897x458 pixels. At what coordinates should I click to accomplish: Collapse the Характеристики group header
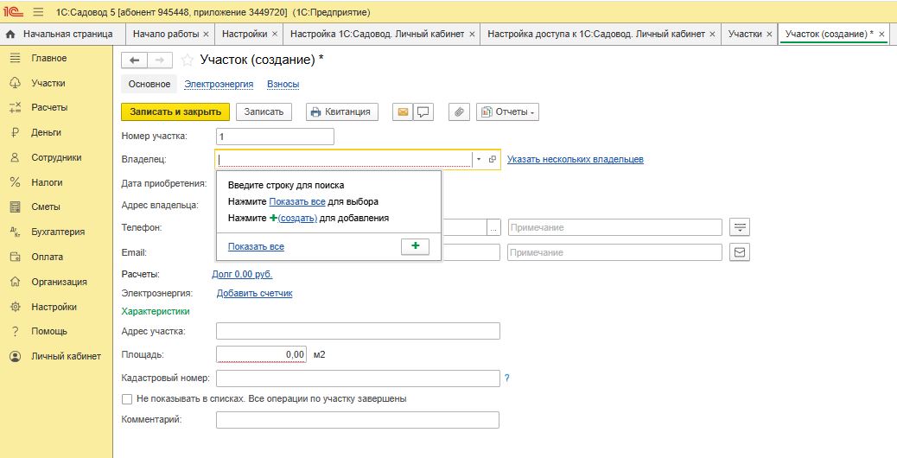(156, 312)
